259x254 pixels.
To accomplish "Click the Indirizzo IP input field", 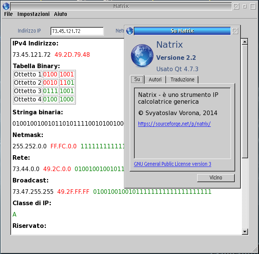I will click(x=77, y=31).
